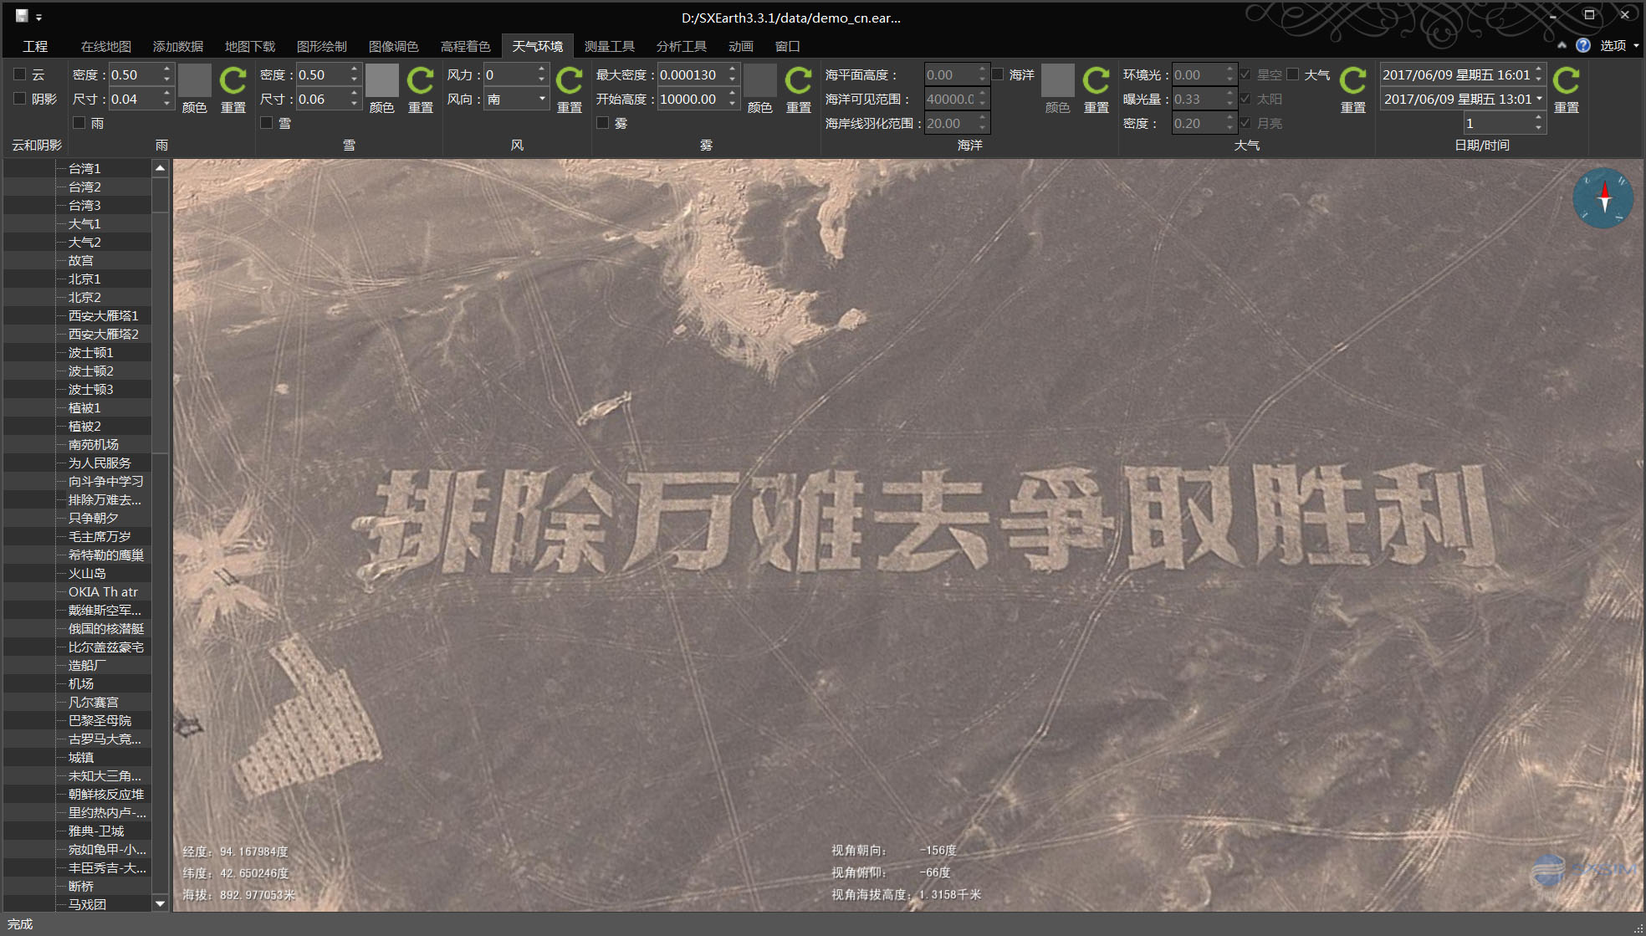Select 凡尔赛宫 in the location list

[x=94, y=702]
